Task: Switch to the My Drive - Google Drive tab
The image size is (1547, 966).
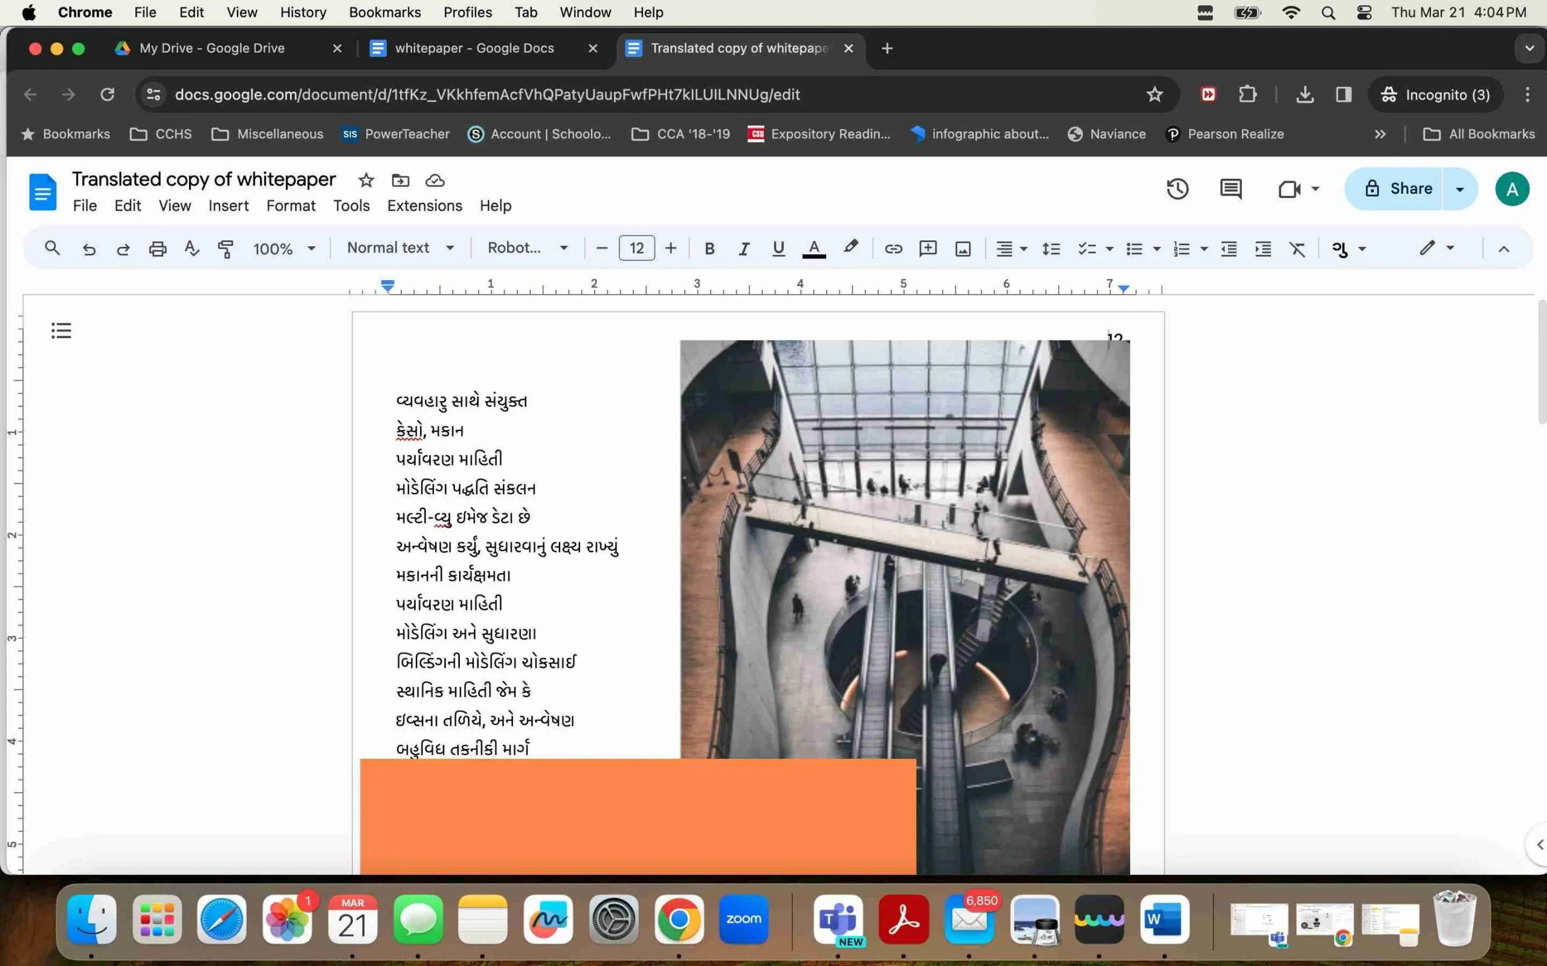Action: (212, 48)
